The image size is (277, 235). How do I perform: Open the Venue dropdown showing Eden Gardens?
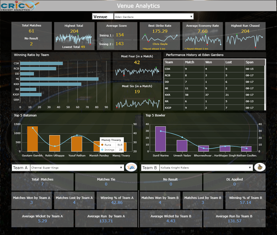click(154, 17)
